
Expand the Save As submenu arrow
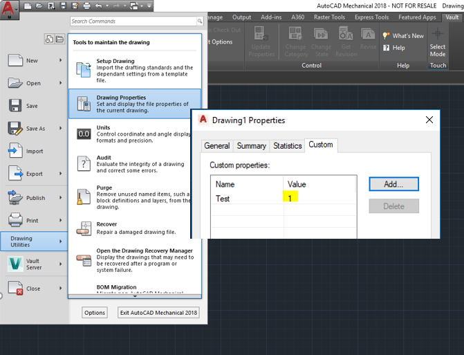(x=61, y=129)
